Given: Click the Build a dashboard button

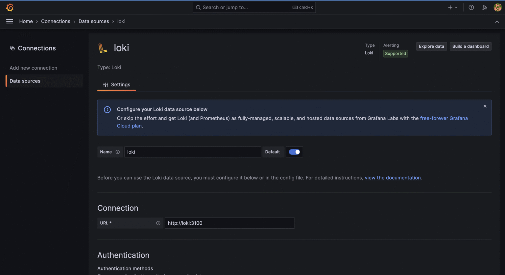Looking at the screenshot, I should tap(470, 46).
